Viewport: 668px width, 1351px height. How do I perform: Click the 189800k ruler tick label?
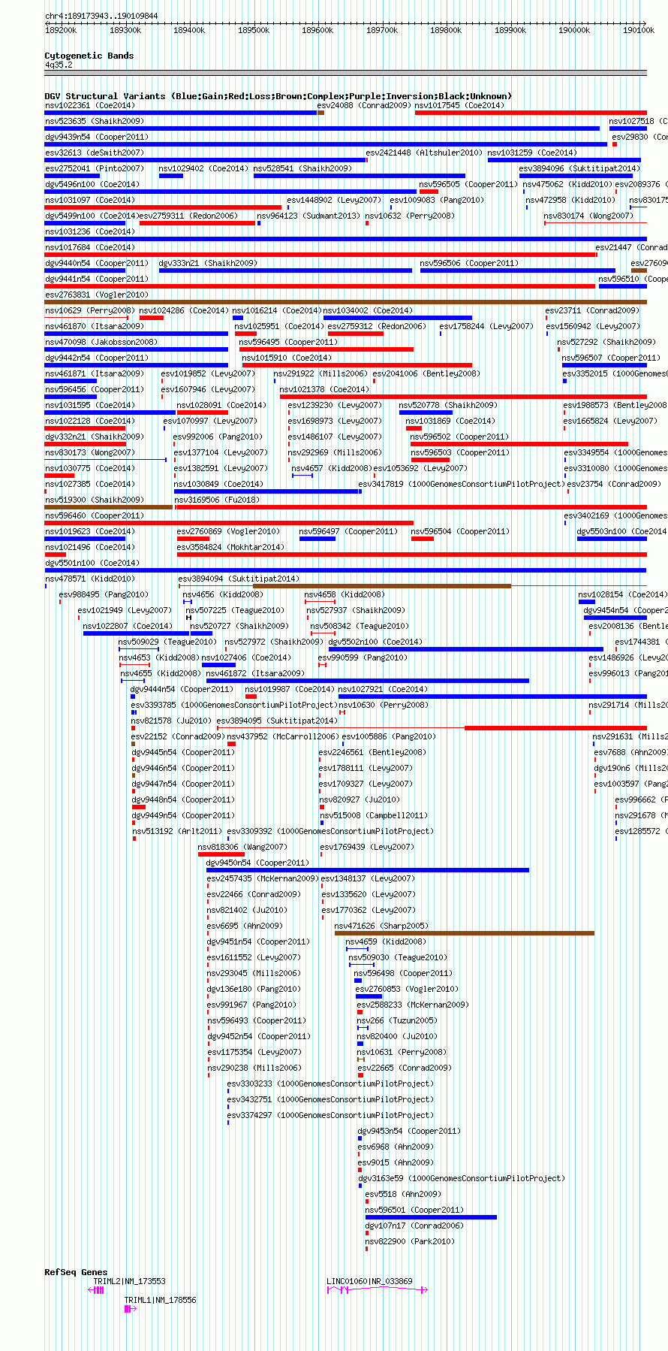[446, 30]
